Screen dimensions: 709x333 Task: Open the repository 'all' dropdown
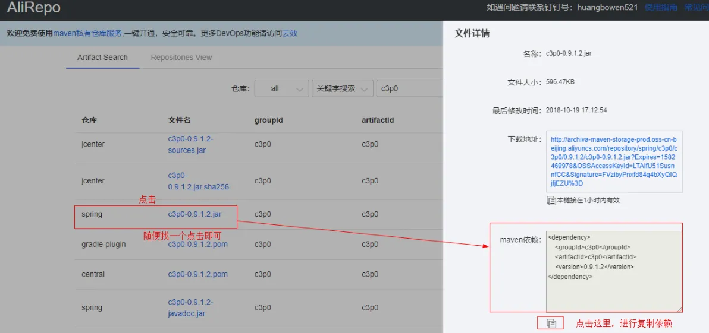282,88
